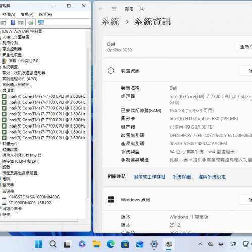Click the drive icon beside KINGSTON SA1000M8480G

point(4,198)
